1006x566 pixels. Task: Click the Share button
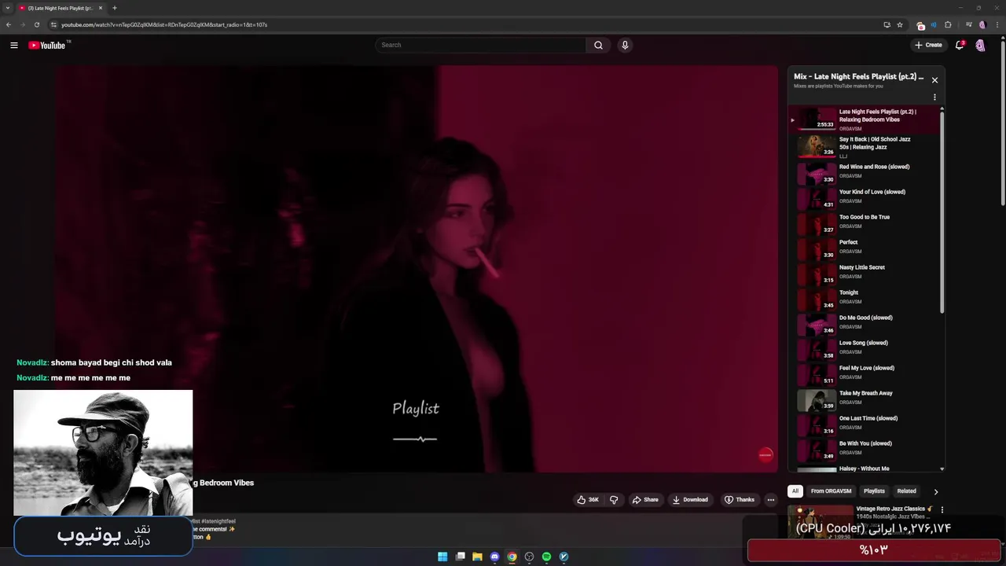[644, 499]
